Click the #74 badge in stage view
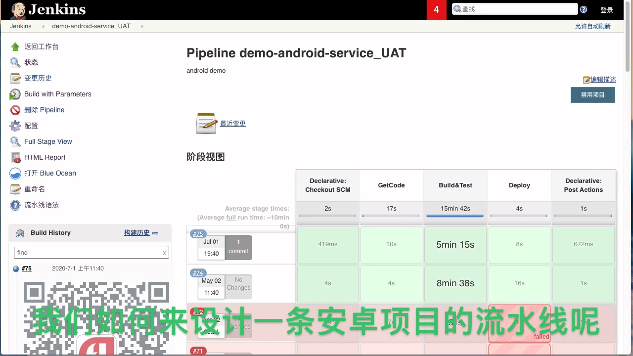This screenshot has width=633, height=356. (x=198, y=273)
